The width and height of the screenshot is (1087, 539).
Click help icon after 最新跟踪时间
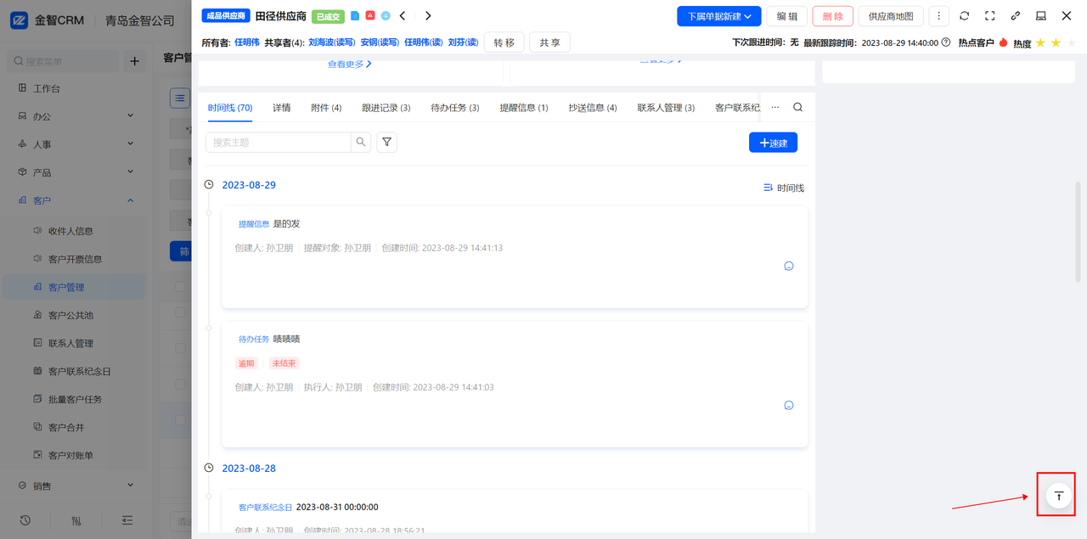(946, 42)
